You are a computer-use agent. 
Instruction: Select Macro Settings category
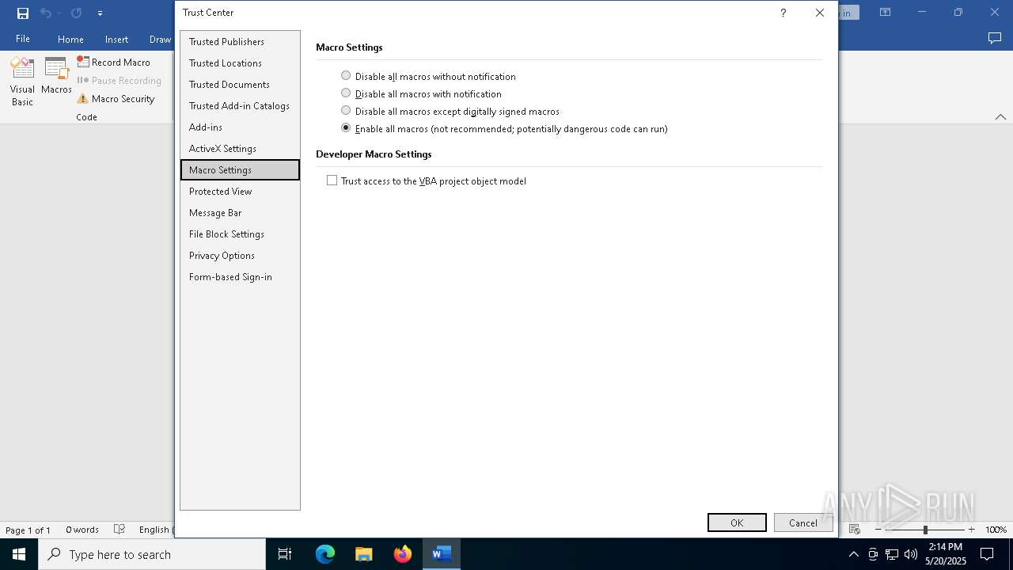(240, 170)
